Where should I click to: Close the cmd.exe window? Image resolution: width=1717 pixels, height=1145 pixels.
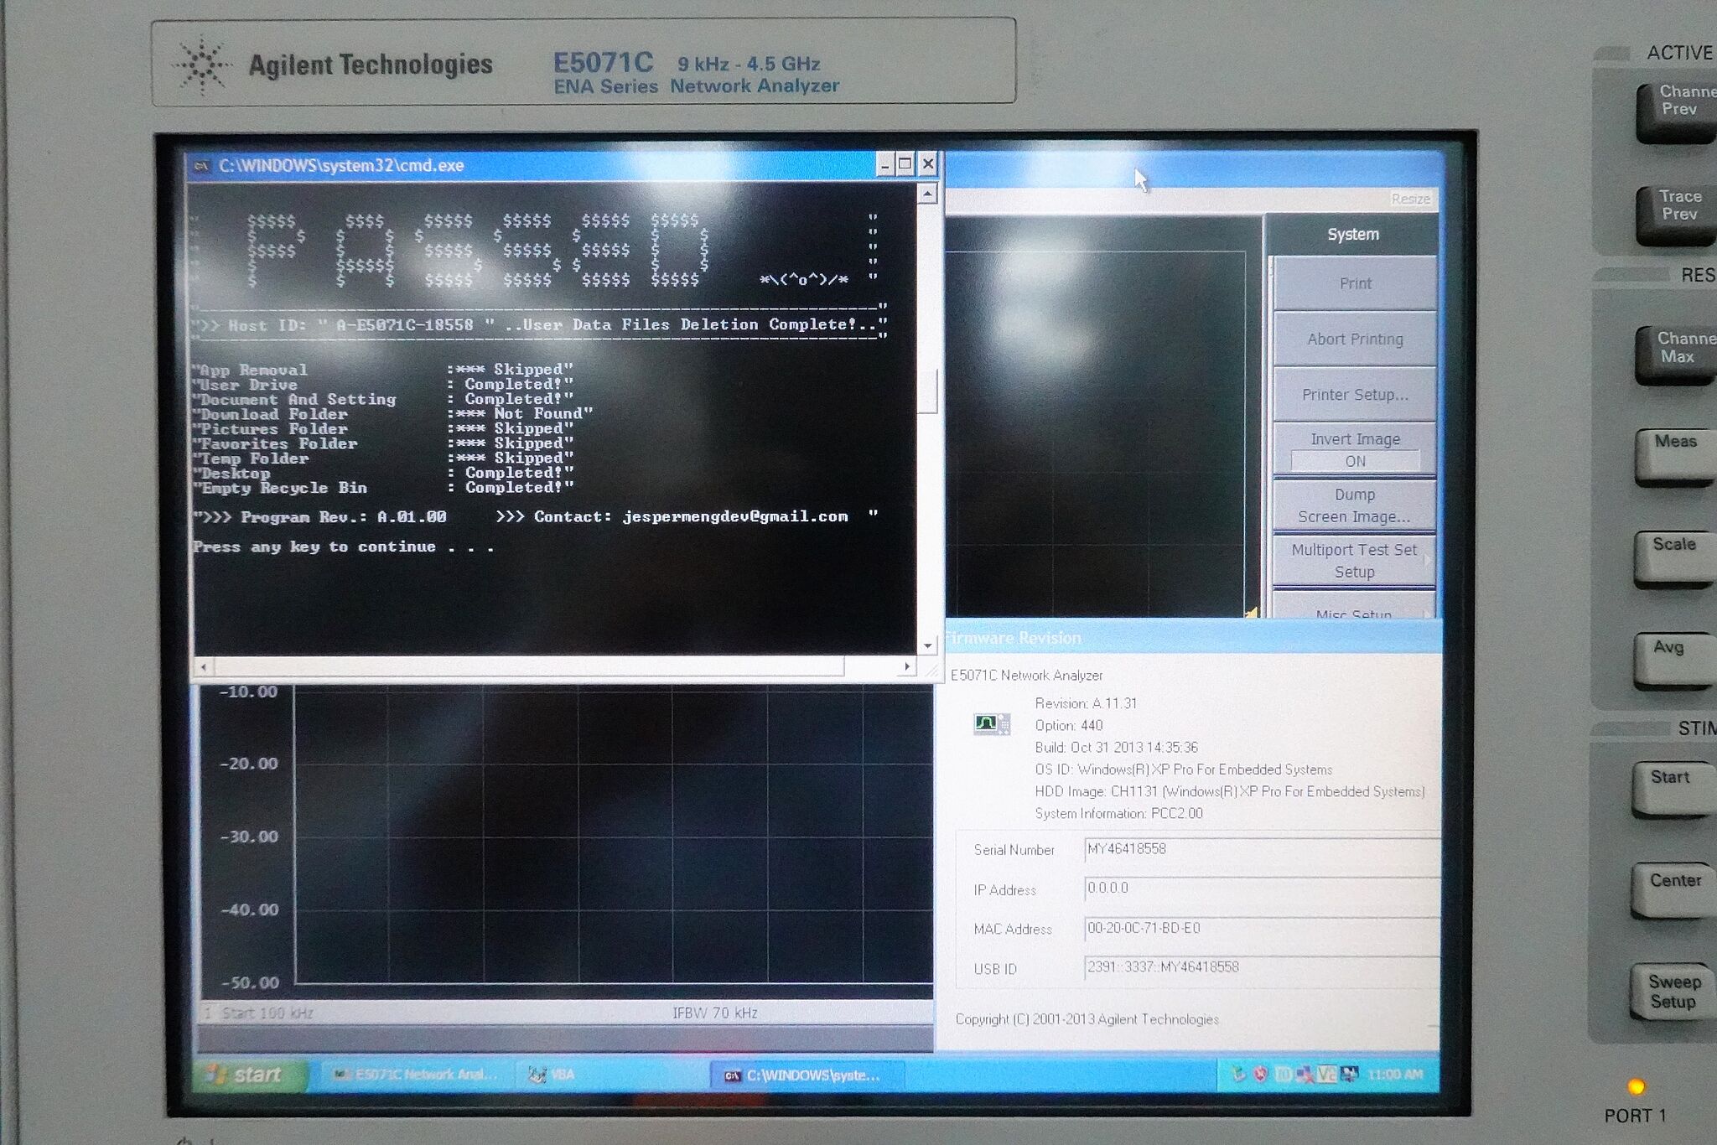pos(927,164)
